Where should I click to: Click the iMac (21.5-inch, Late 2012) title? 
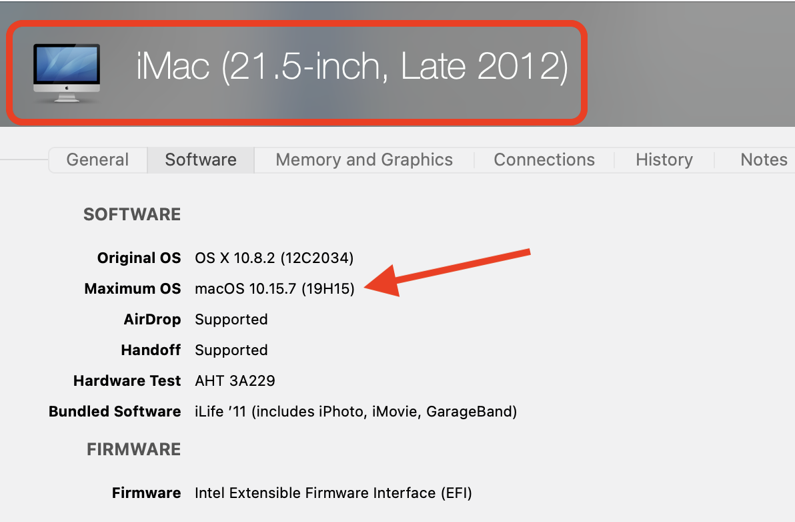pyautogui.click(x=351, y=67)
